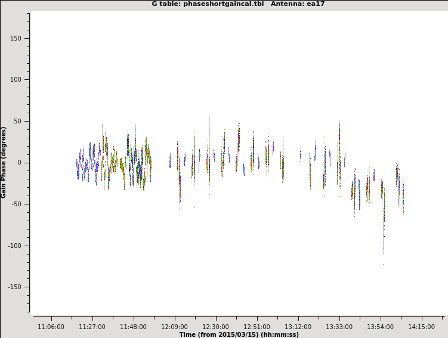This screenshot has height=338, width=448.
Task: Click the 150 value on y-axis
Action: [15, 38]
